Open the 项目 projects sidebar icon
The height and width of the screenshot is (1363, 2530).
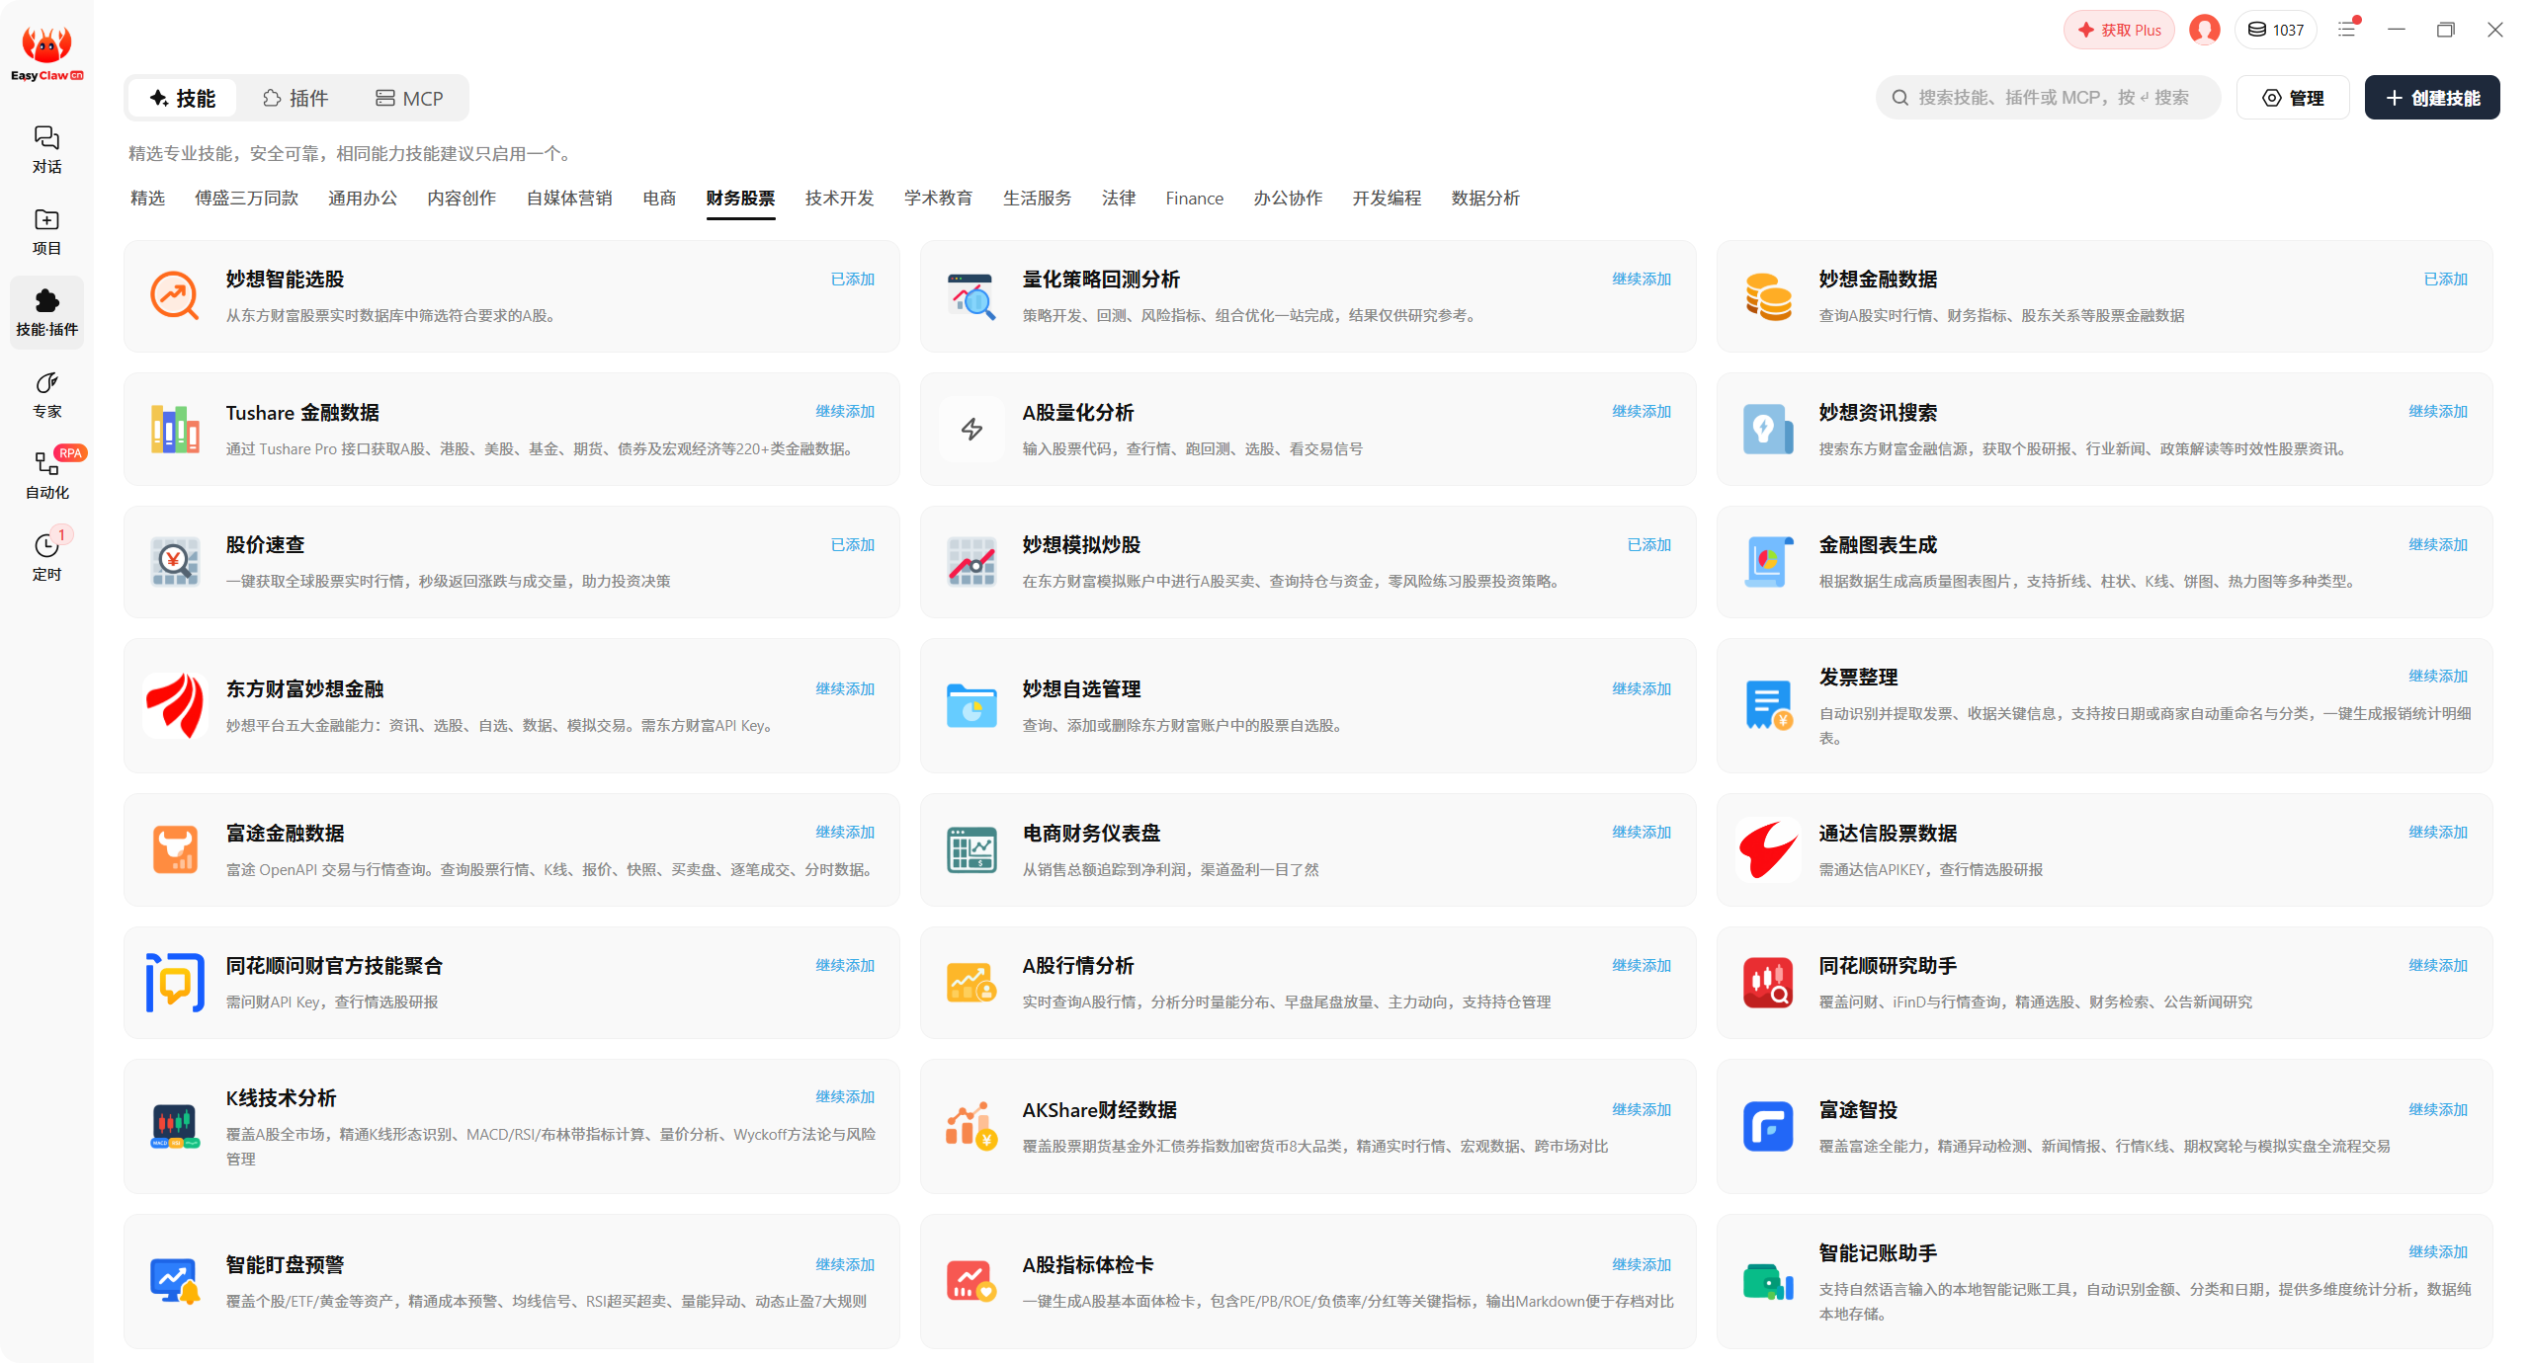[x=46, y=231]
